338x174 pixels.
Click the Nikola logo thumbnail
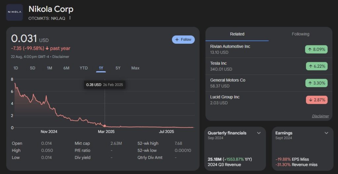(15, 12)
